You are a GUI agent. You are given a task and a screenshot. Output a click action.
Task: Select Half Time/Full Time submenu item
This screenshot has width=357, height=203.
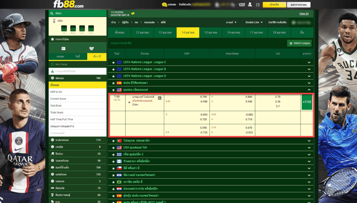tap(77, 119)
